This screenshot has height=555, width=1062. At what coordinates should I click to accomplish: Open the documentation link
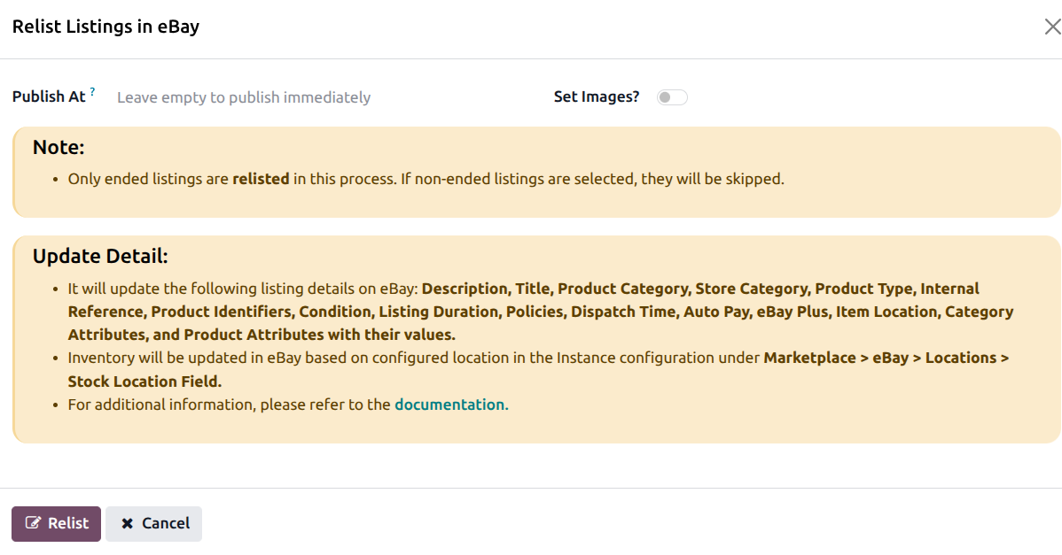pos(449,405)
